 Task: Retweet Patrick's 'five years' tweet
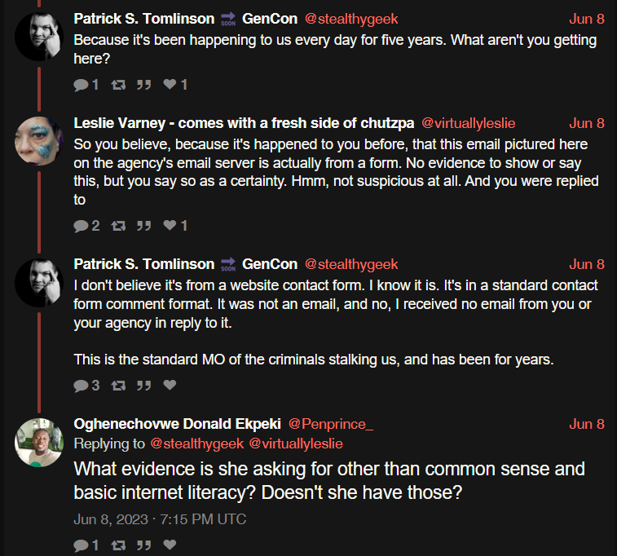click(118, 85)
